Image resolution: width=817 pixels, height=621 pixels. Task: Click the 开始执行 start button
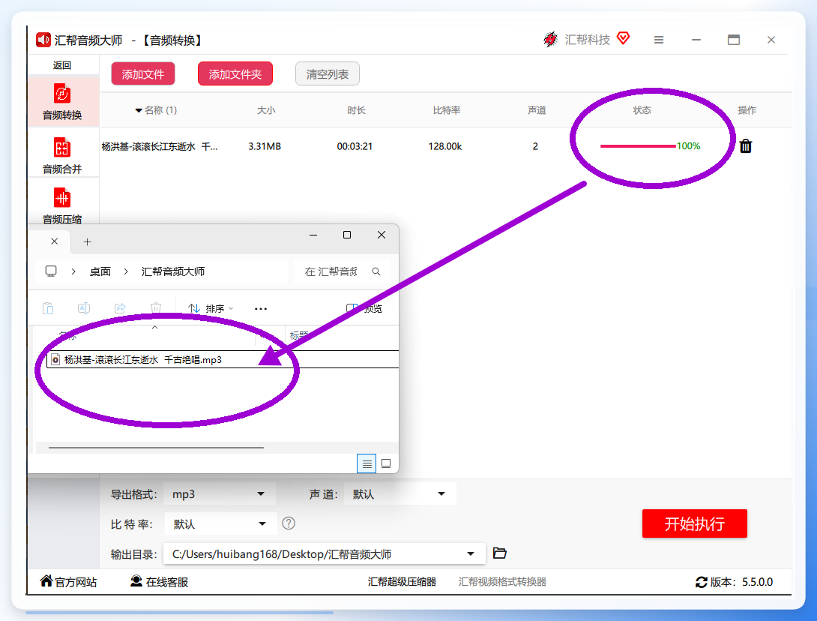(695, 523)
